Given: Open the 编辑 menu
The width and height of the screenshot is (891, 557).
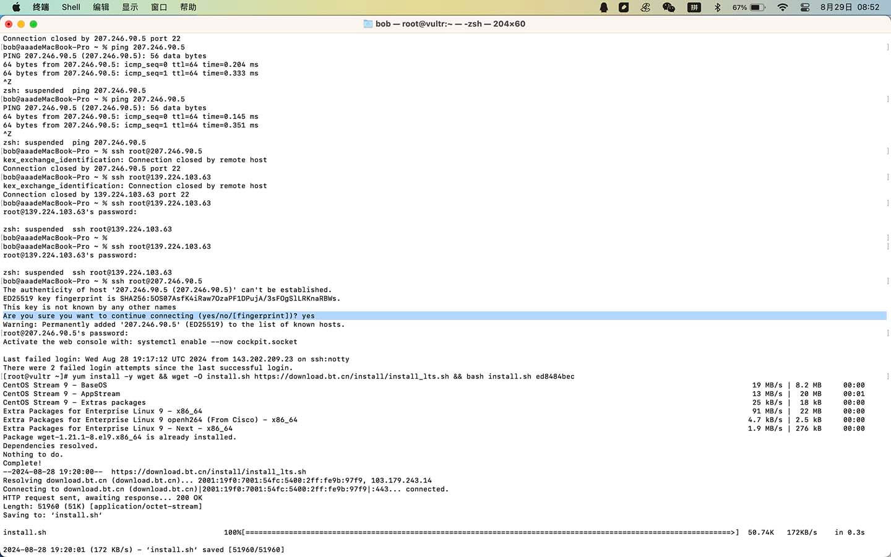Looking at the screenshot, I should click(101, 7).
